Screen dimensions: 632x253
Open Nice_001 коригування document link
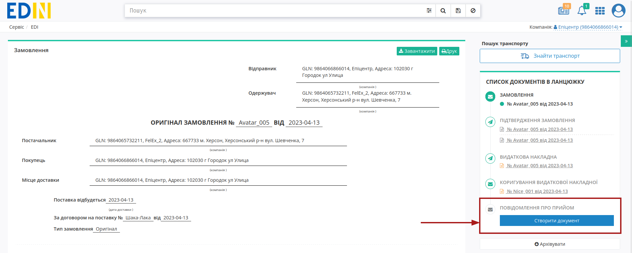point(537,191)
